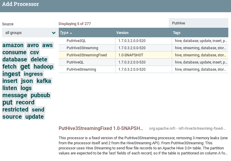The height and width of the screenshot is (161, 231).
Task: Click the PutHive3StreamingFixed description heading
Action: (101, 129)
